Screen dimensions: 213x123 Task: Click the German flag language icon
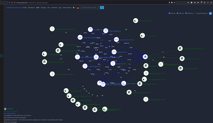(x=78, y=8)
